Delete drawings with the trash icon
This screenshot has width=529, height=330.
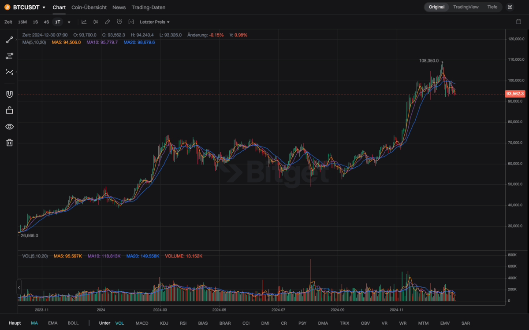[9, 142]
